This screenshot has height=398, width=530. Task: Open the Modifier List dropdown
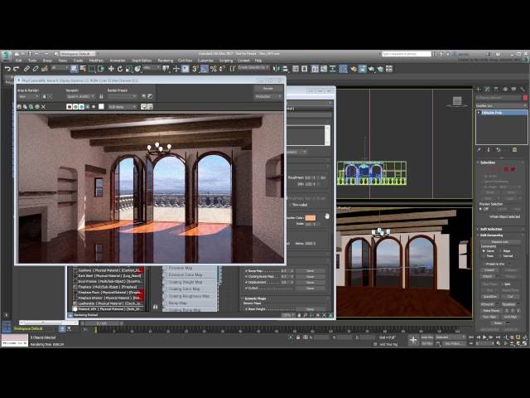coord(501,105)
